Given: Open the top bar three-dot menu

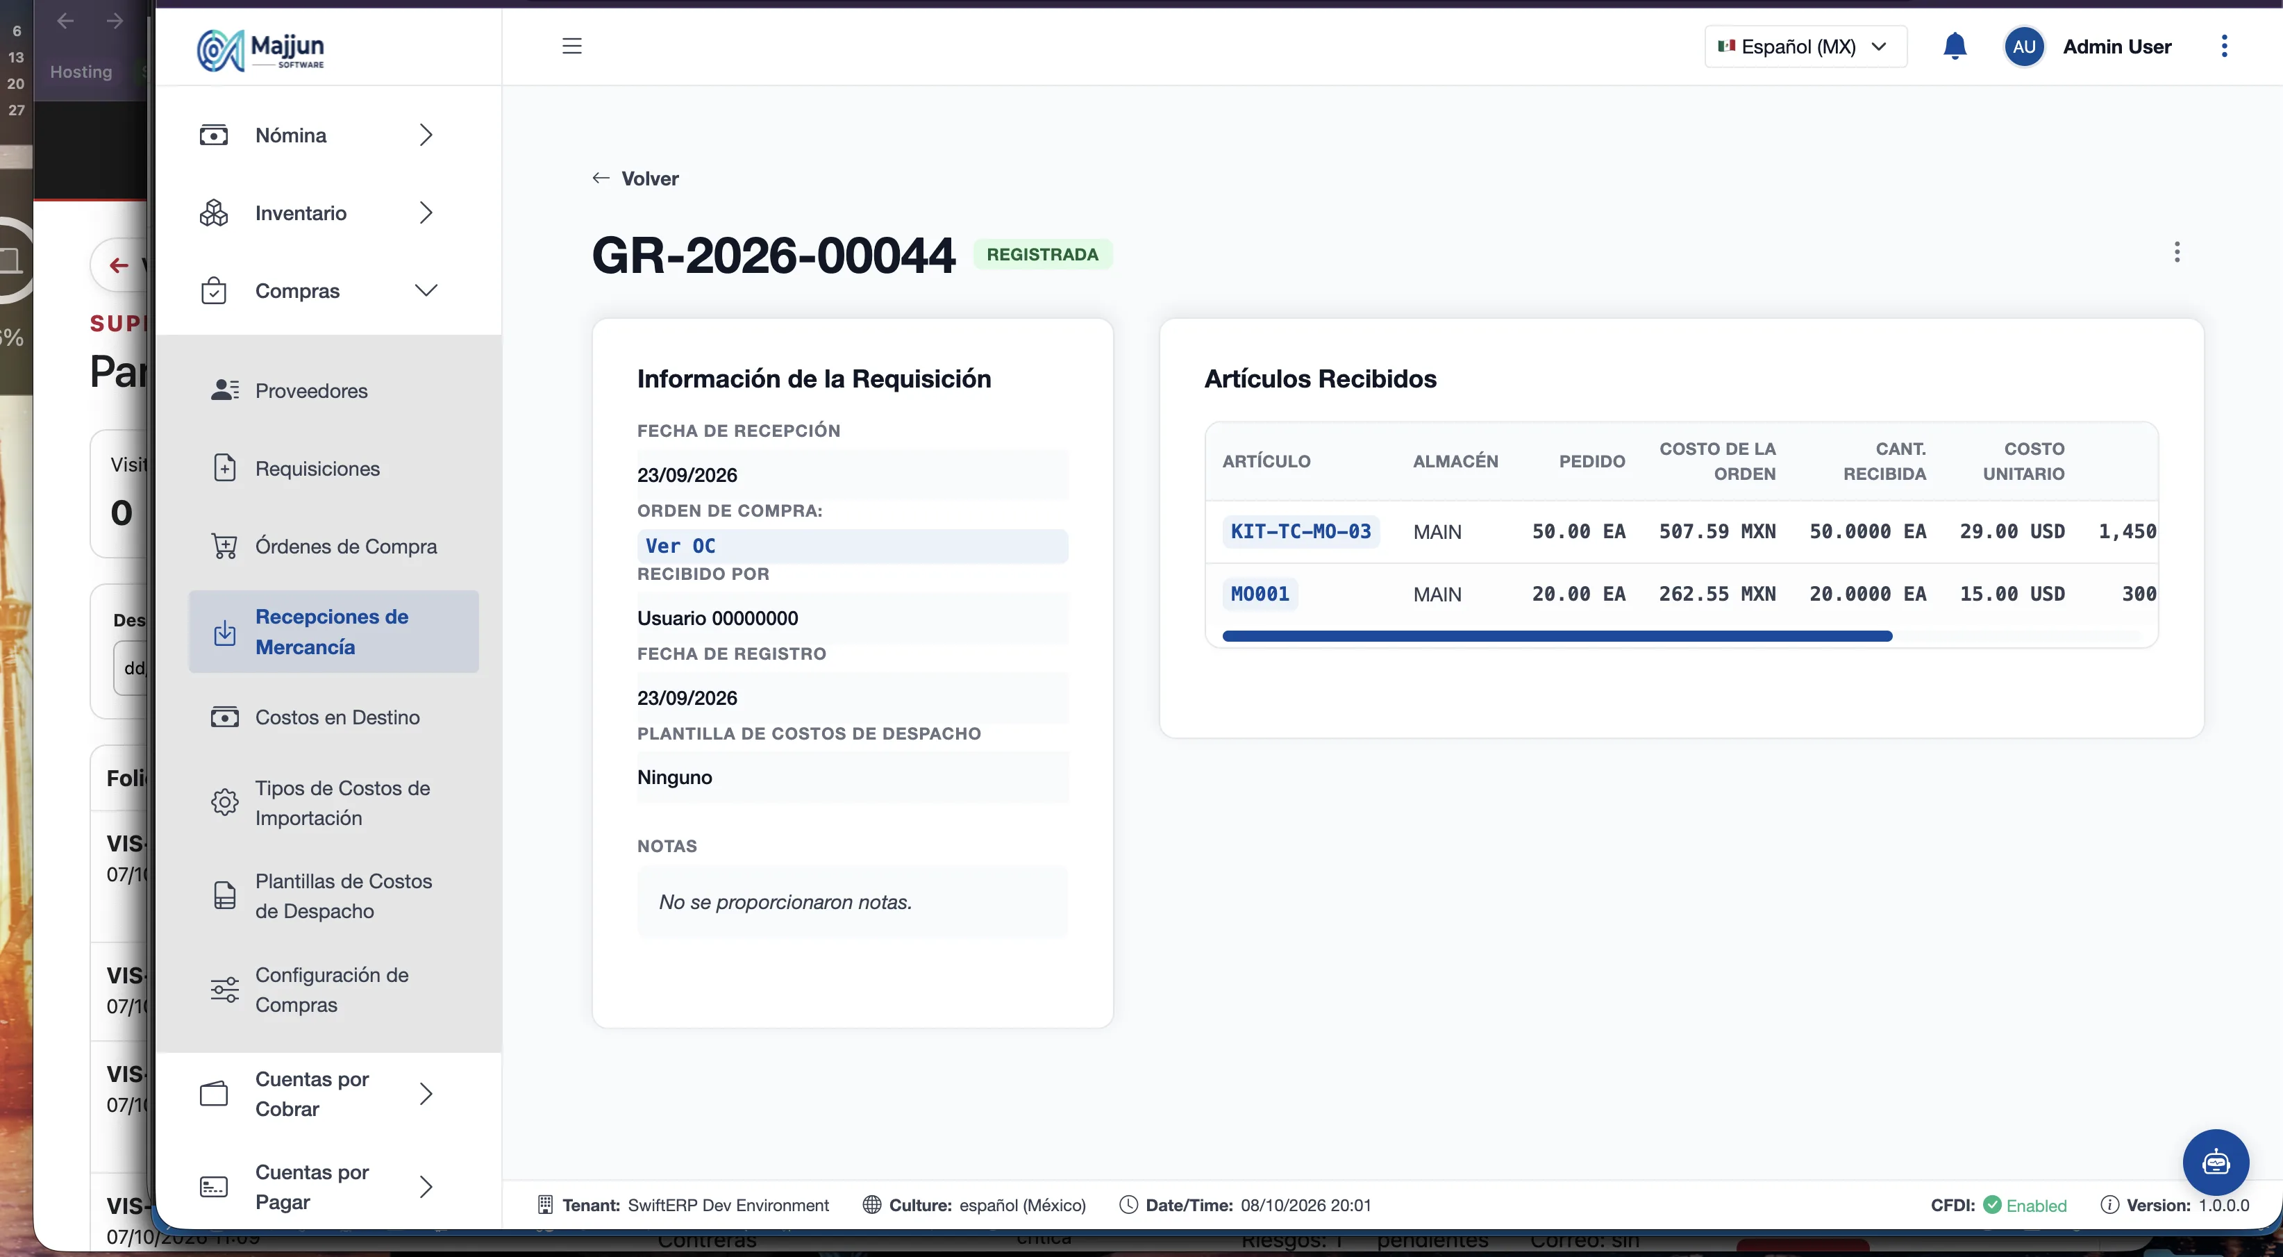Looking at the screenshot, I should click(x=2223, y=46).
